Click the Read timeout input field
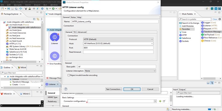The image size is (222, 111). pyautogui.click(x=118, y=52)
